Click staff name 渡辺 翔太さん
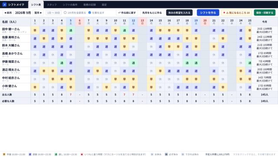The height and width of the screenshot is (157, 278). (11, 70)
